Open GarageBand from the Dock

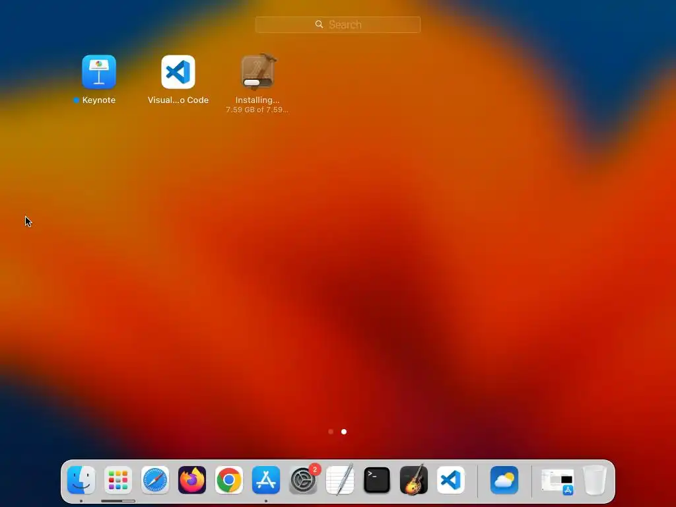pos(414,480)
